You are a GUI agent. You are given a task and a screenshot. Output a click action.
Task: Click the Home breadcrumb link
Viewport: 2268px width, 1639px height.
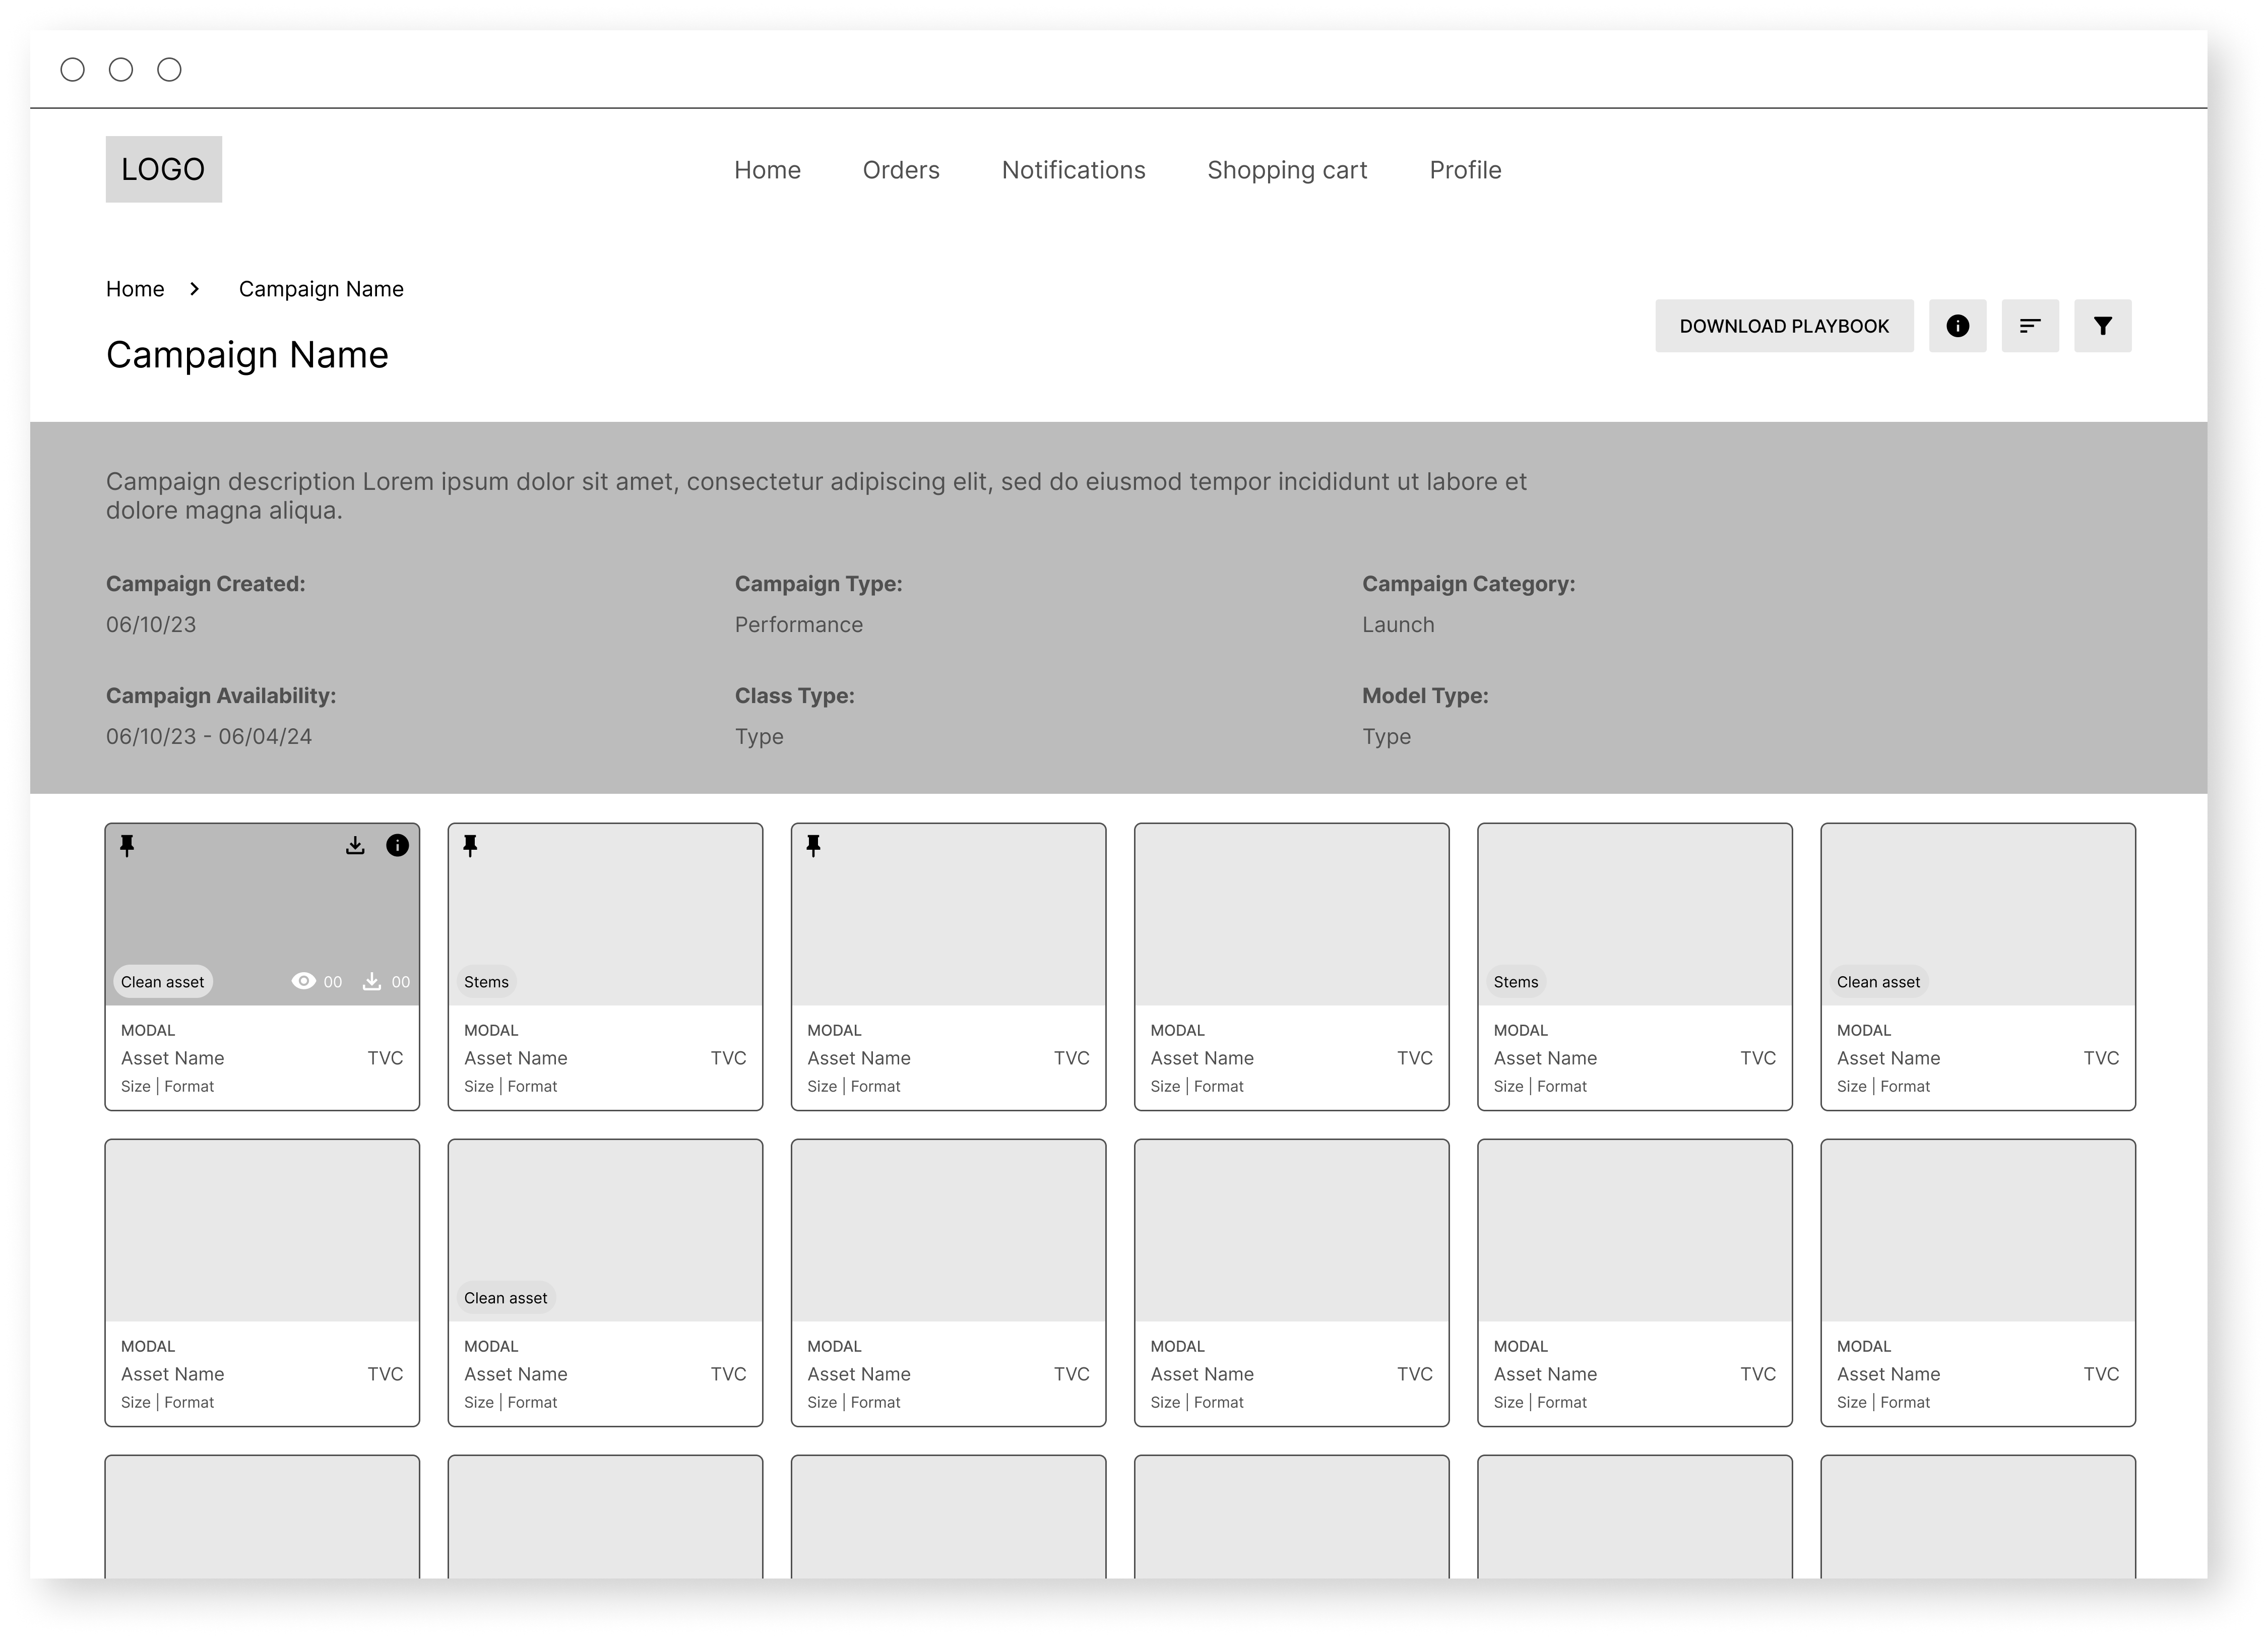[135, 289]
